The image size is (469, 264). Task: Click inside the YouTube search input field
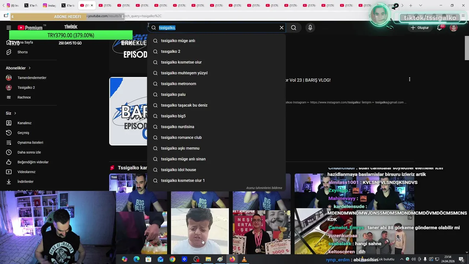(218, 27)
